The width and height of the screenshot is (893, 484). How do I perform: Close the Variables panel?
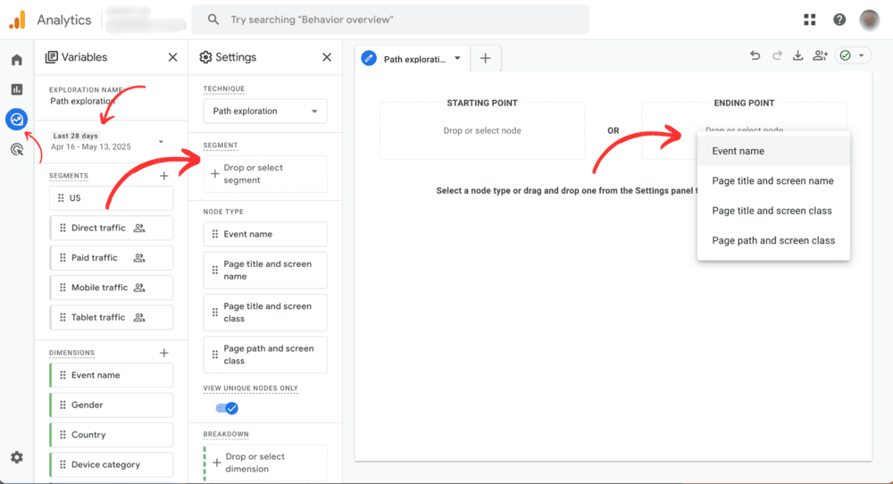coord(172,57)
